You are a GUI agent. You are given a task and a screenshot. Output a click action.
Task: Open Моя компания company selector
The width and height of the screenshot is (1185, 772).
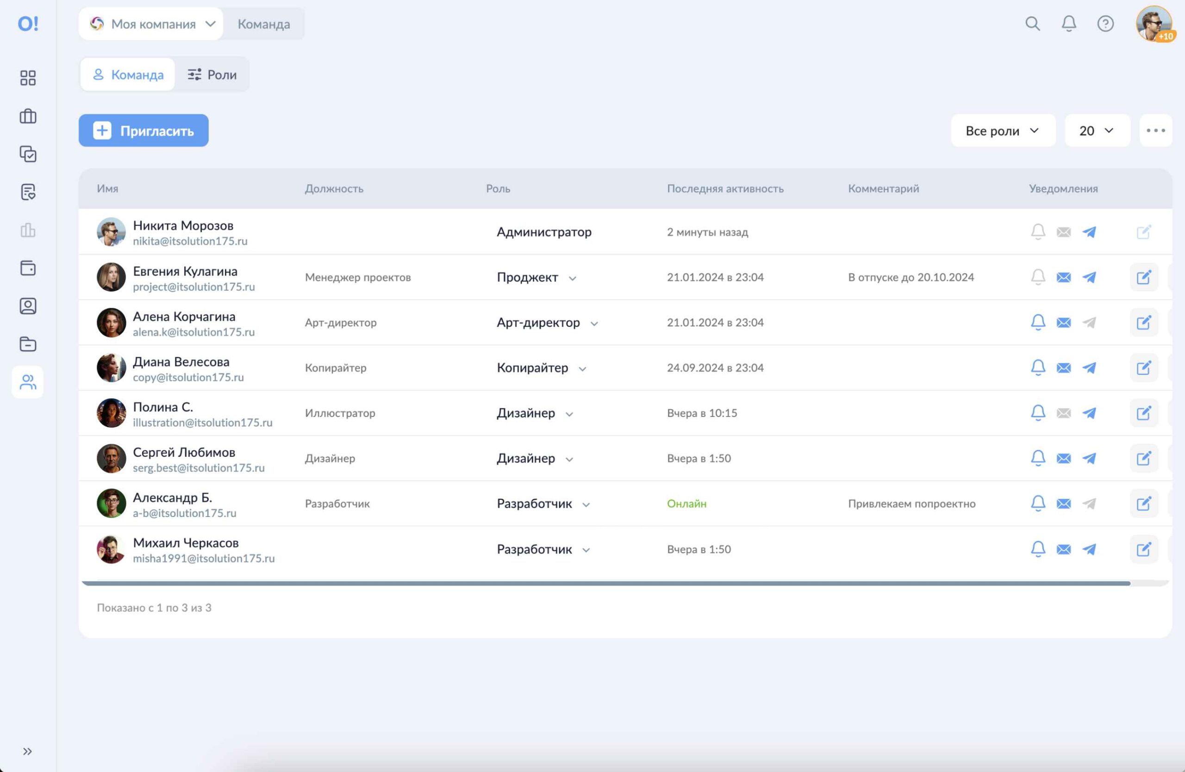click(151, 24)
